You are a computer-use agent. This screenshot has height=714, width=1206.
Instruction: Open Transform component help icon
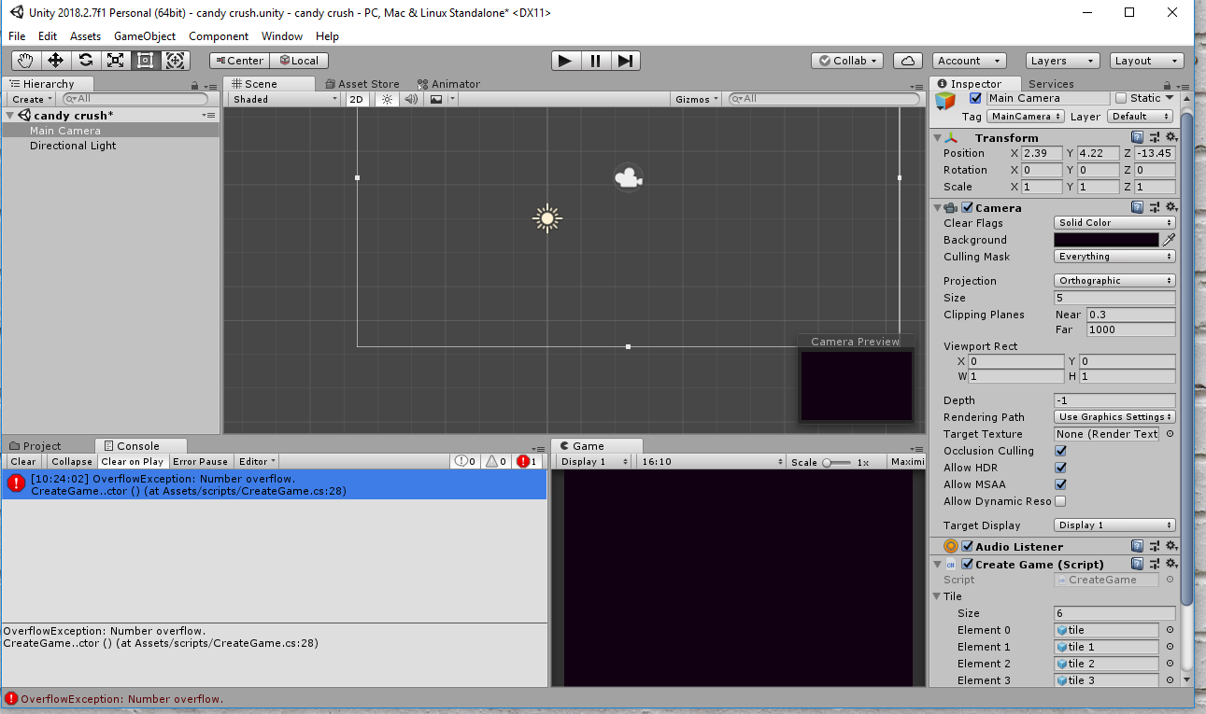point(1137,137)
